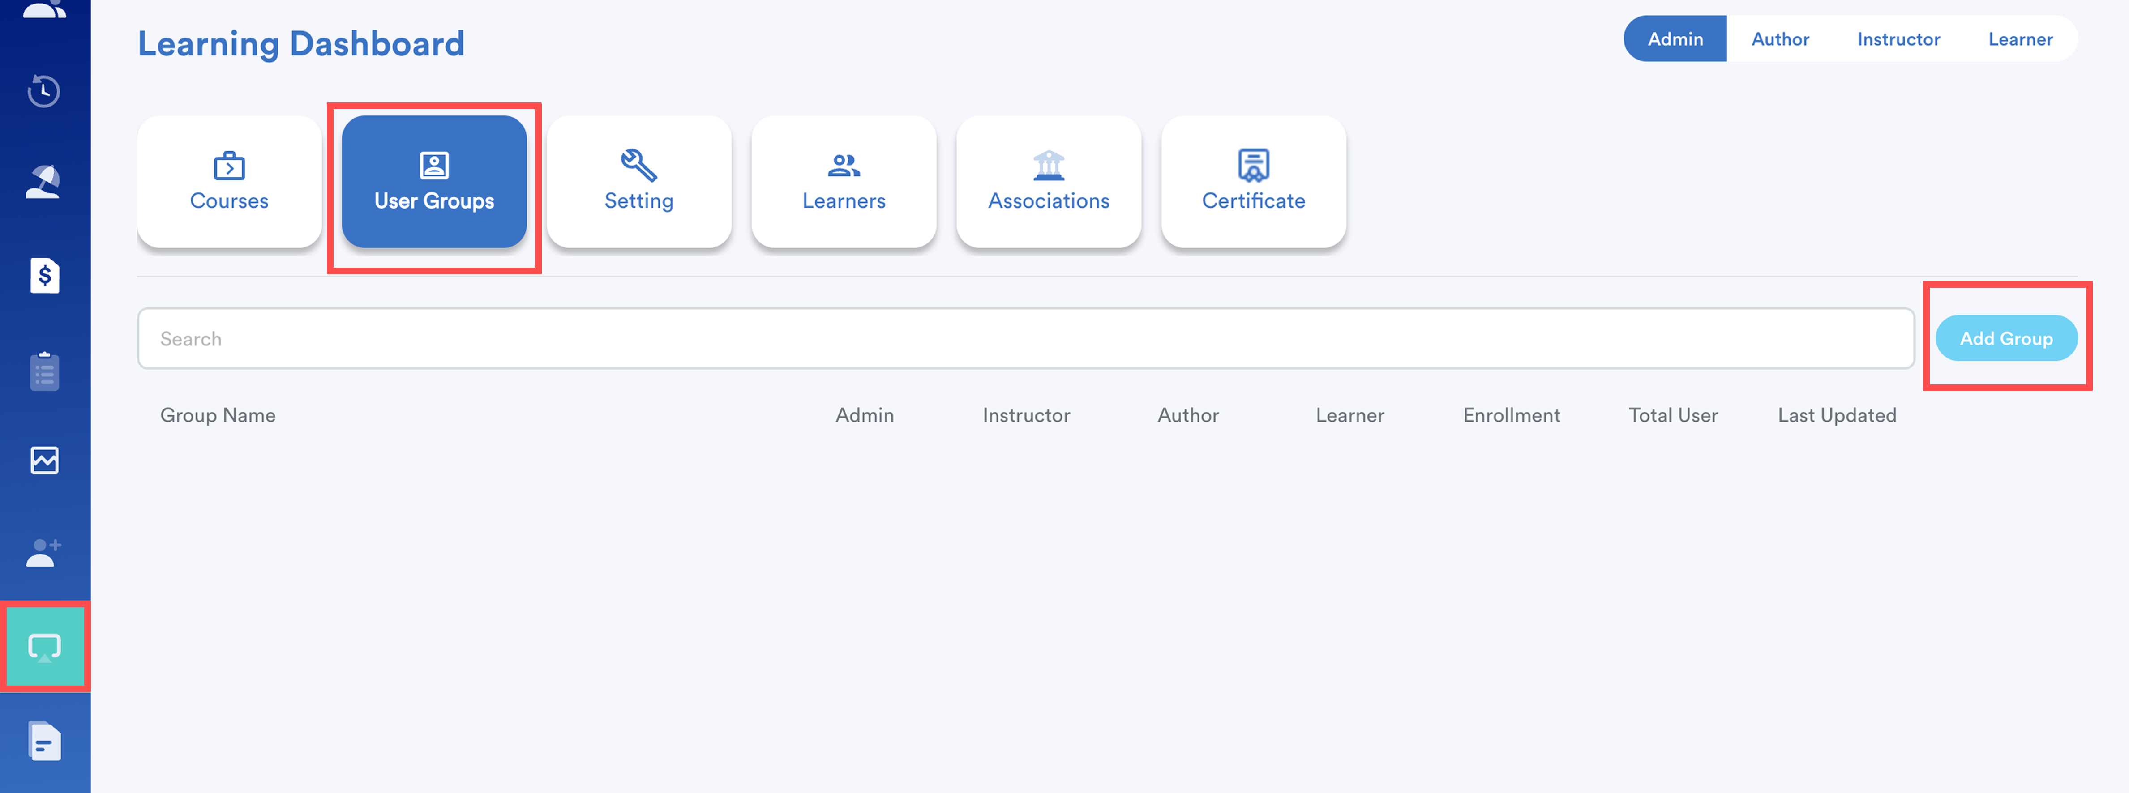Open the Setting wrench card

(x=638, y=182)
